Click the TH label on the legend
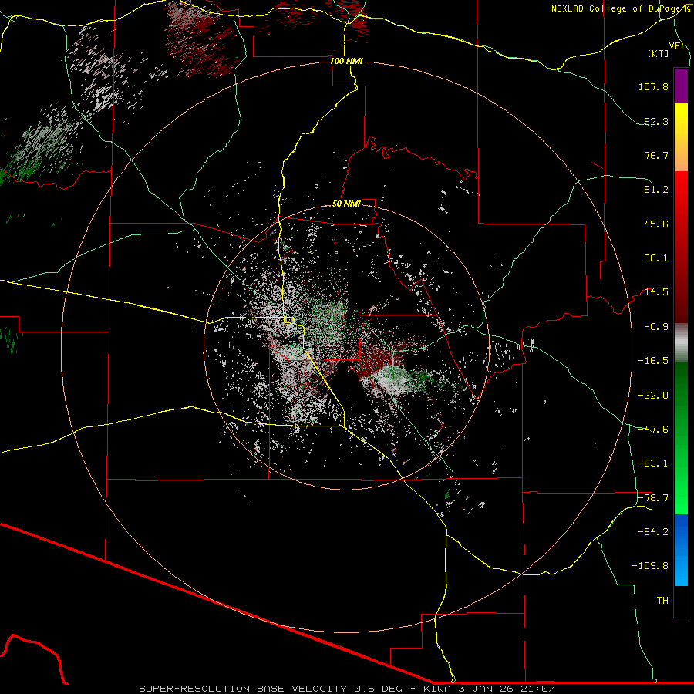 pyautogui.click(x=662, y=601)
